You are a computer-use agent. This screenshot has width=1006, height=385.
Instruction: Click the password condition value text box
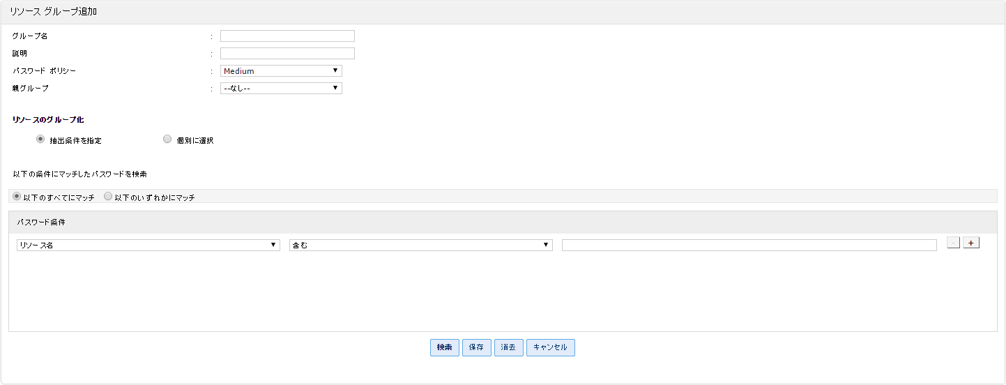coord(749,245)
